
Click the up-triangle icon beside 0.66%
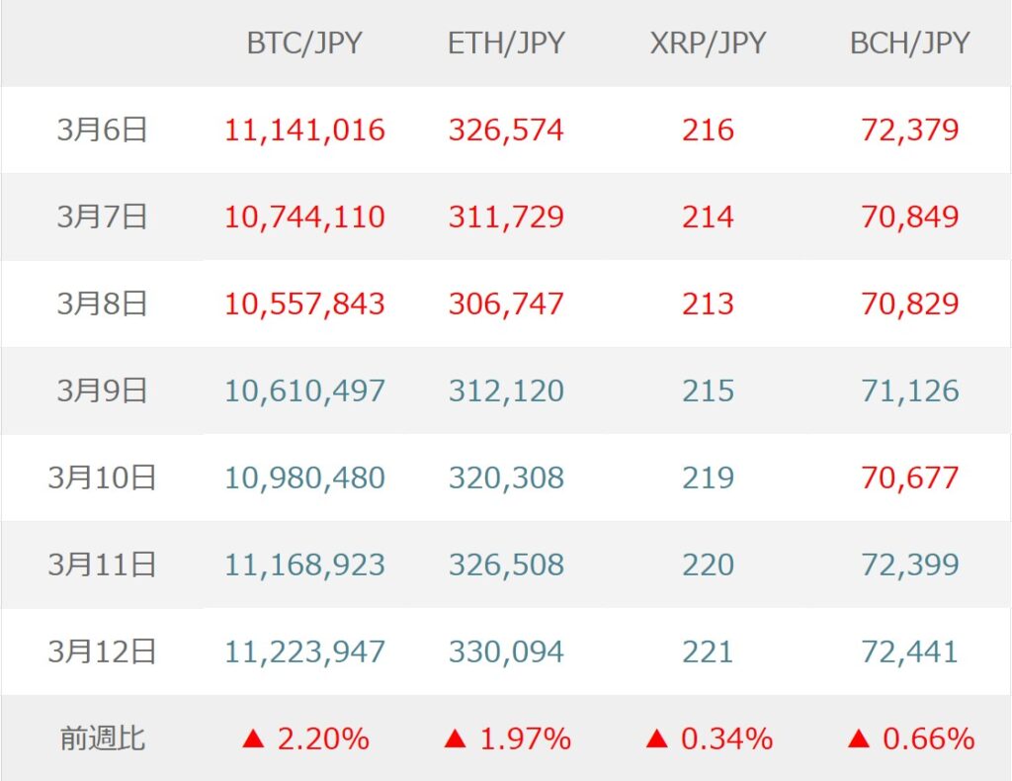pos(859,738)
